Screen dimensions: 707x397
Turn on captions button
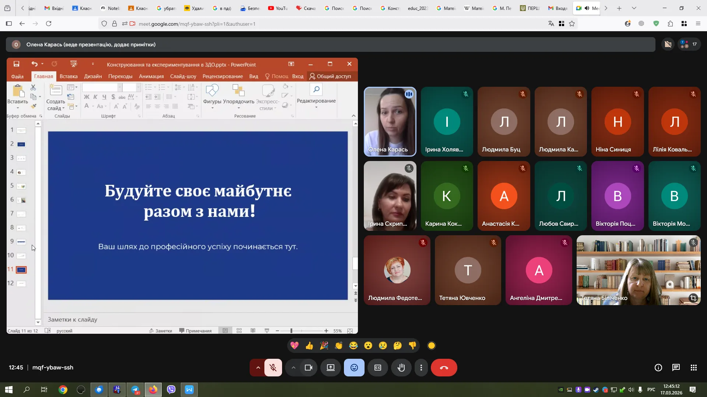378,368
